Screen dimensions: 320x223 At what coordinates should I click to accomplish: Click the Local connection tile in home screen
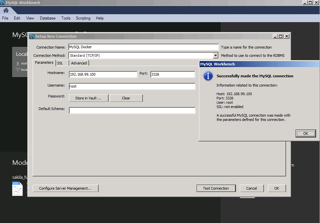20,62
